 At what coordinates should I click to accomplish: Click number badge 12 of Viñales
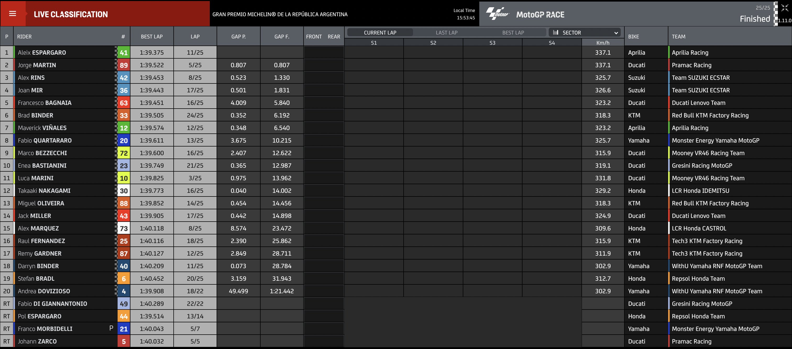coord(124,128)
